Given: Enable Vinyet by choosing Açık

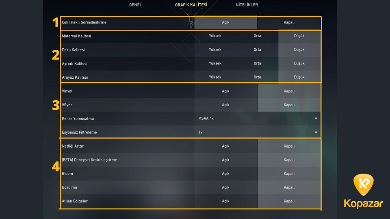Looking at the screenshot, I should tap(225, 91).
